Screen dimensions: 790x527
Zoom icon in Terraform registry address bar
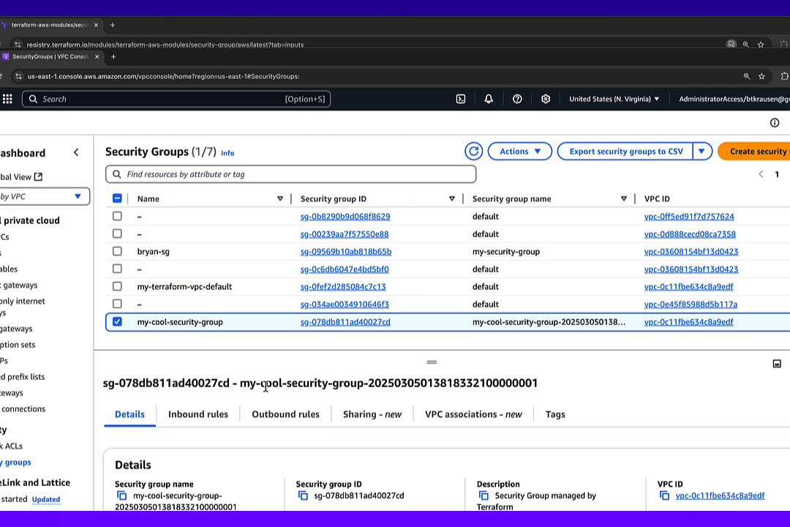point(745,45)
